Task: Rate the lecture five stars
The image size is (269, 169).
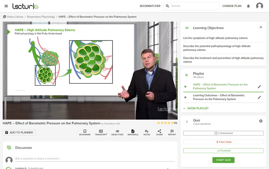Action: click(173, 123)
